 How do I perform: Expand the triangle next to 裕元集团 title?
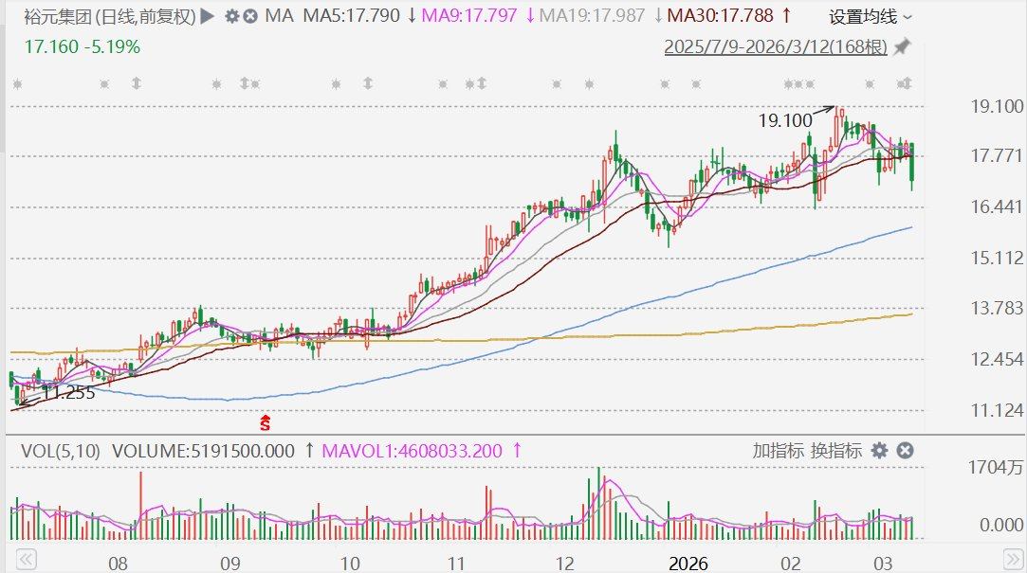click(208, 16)
